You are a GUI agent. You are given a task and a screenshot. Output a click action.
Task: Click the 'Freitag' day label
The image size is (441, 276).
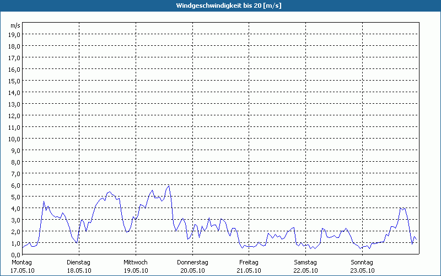click(x=249, y=263)
